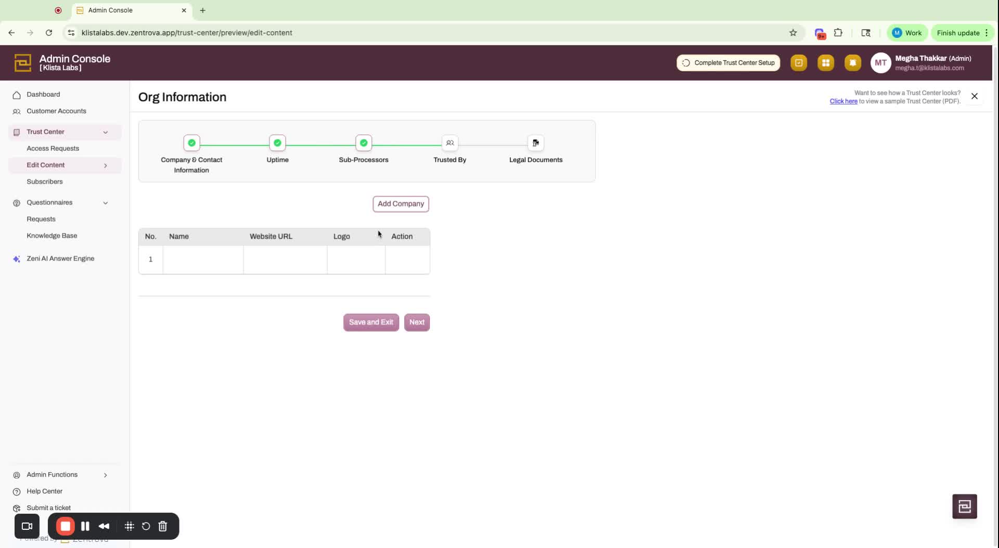Open the Subscribers page

(x=44, y=182)
